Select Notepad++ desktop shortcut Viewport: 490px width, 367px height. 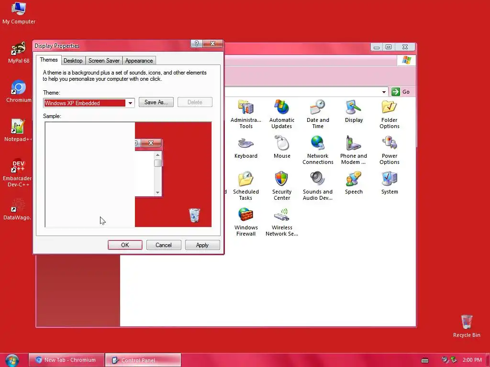coord(18,130)
